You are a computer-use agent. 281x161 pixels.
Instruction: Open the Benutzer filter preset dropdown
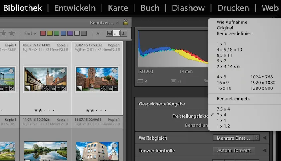[x=104, y=23]
